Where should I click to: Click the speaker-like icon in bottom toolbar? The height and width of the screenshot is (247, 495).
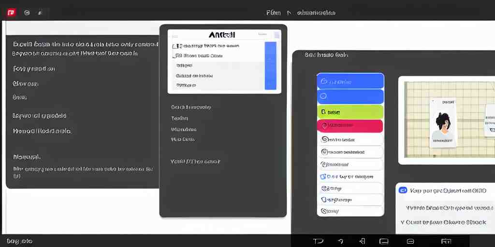362,241
